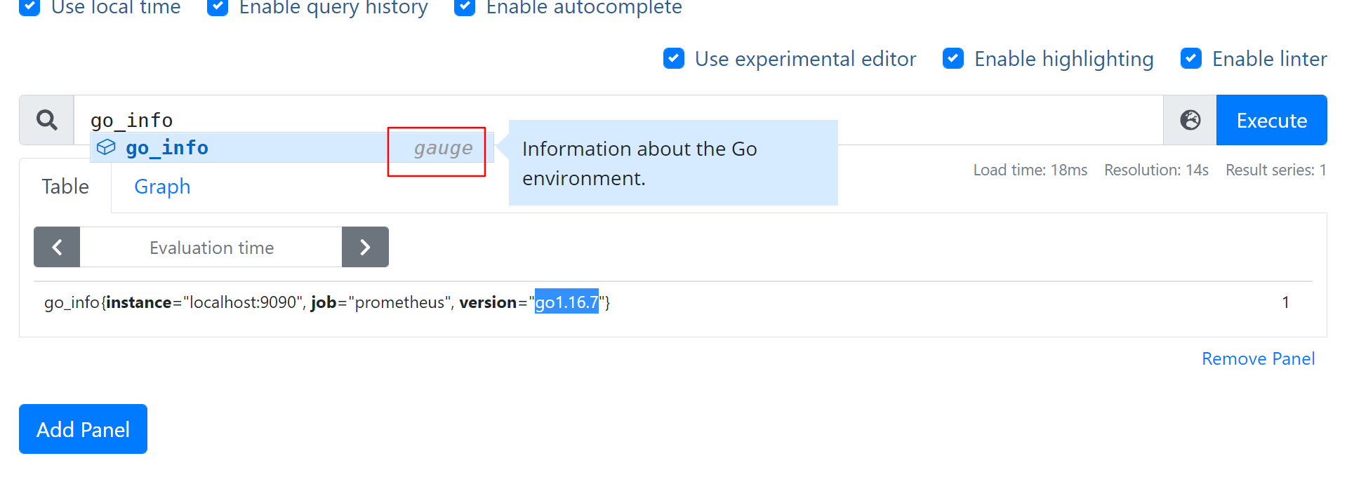1347x477 pixels.
Task: Click the highlighted go1.16.7 version value
Action: coord(566,302)
